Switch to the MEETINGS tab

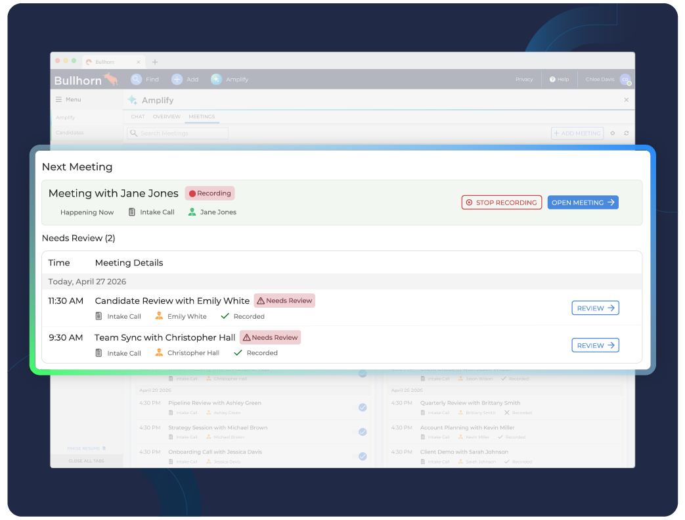pyautogui.click(x=202, y=117)
